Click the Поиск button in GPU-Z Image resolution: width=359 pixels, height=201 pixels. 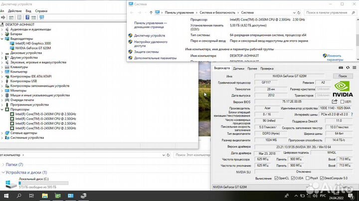coord(343,76)
